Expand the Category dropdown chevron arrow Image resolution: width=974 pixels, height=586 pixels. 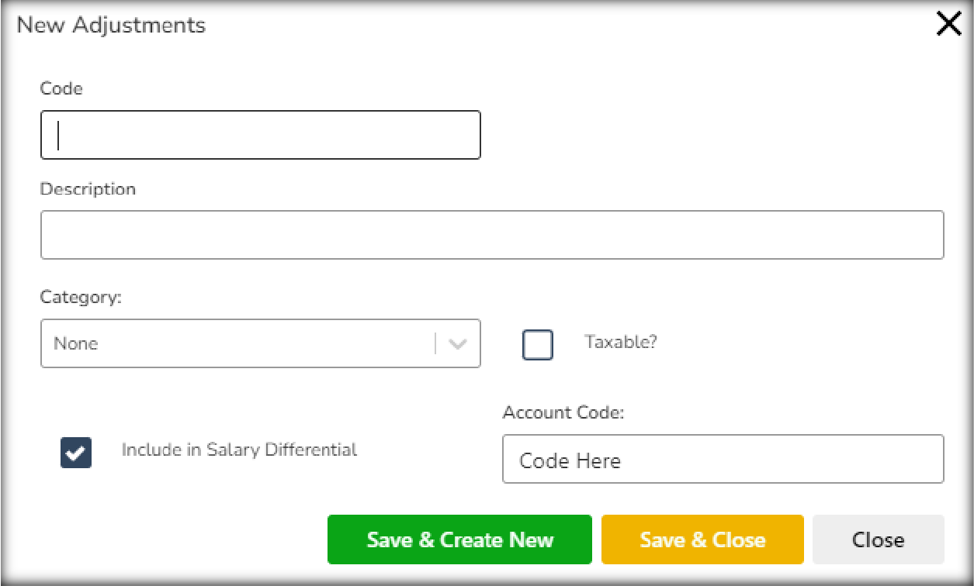coord(458,343)
